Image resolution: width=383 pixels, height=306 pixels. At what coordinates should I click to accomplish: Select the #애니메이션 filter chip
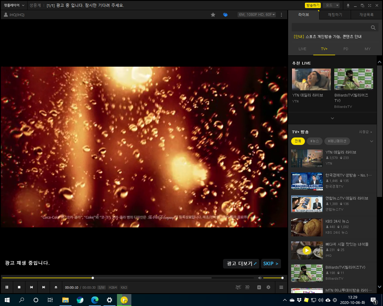coord(337,141)
